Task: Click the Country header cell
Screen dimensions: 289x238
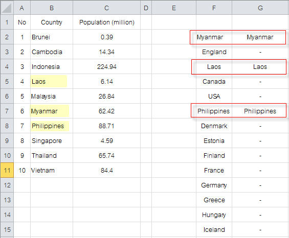Action: [x=52, y=22]
